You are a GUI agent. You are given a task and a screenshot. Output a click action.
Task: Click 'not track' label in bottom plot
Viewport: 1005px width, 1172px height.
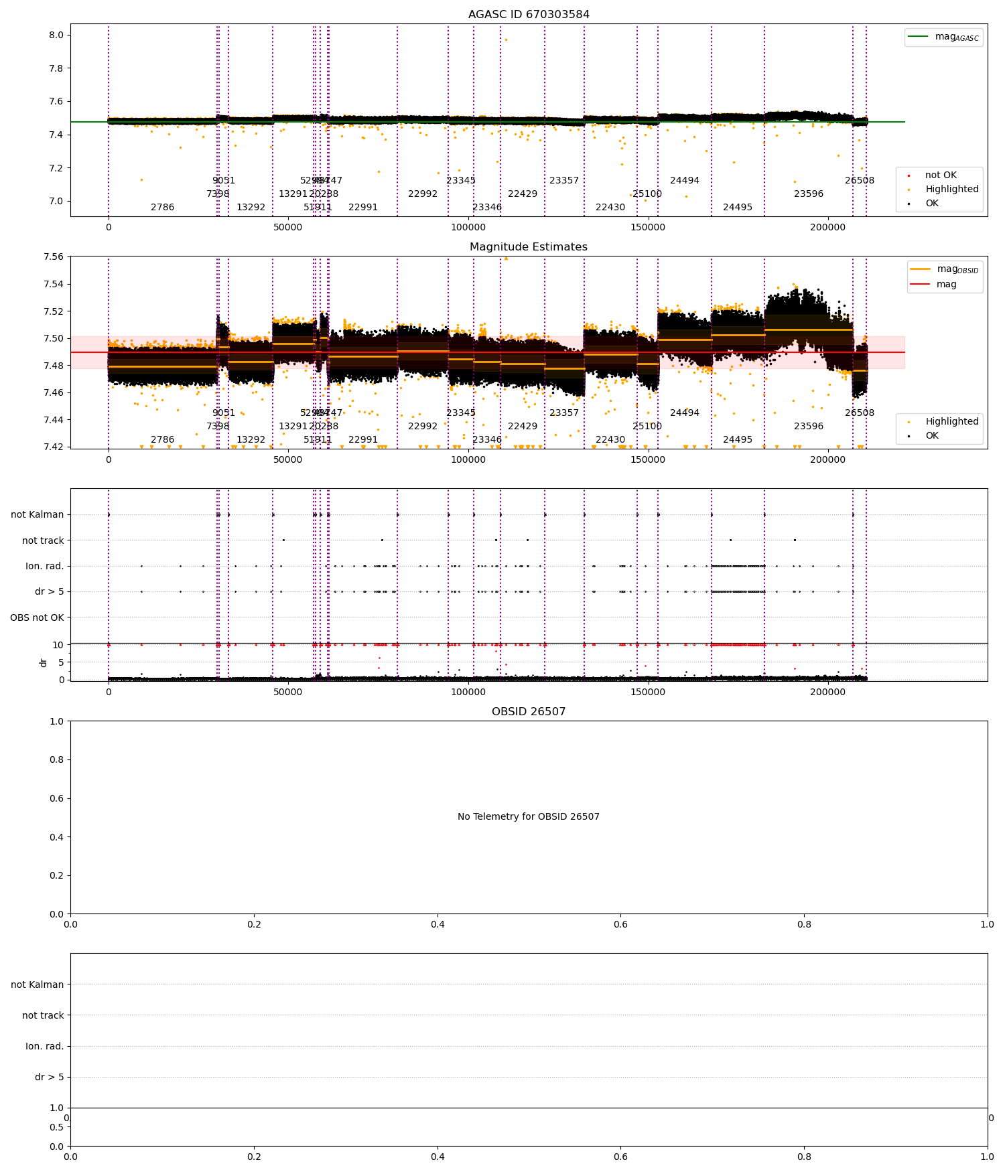(x=43, y=1016)
